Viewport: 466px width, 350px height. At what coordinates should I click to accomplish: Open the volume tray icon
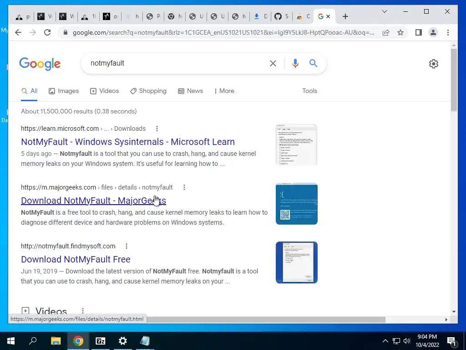pyautogui.click(x=407, y=341)
